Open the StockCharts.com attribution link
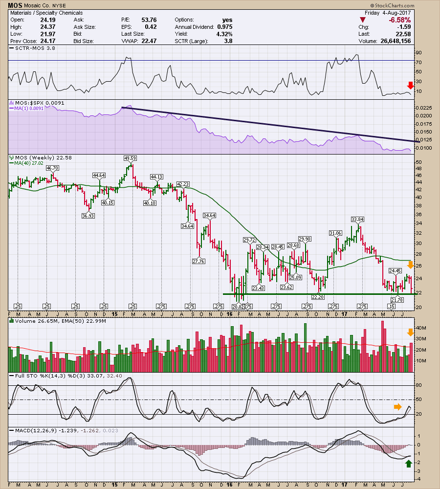The image size is (440, 489). point(392,5)
